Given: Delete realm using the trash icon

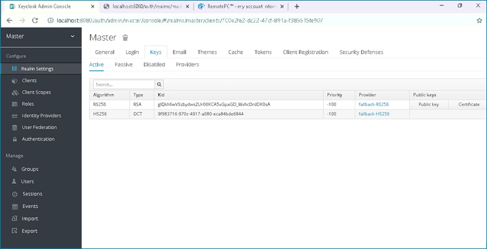Looking at the screenshot, I should pos(125,38).
